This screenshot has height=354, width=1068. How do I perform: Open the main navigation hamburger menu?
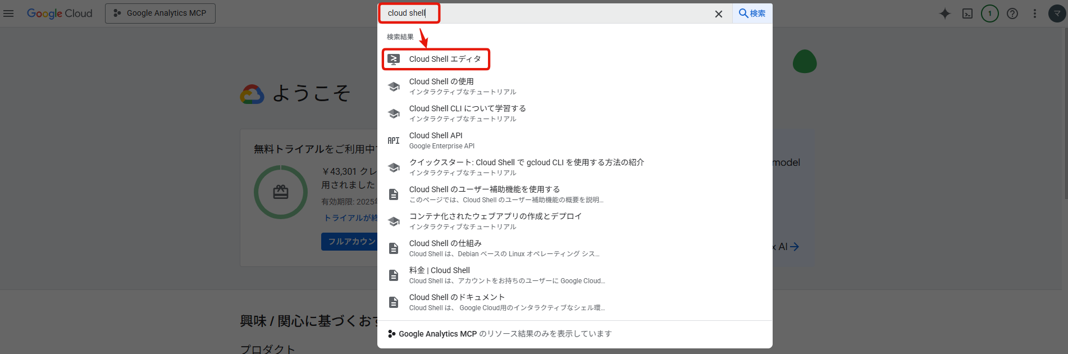(x=8, y=13)
